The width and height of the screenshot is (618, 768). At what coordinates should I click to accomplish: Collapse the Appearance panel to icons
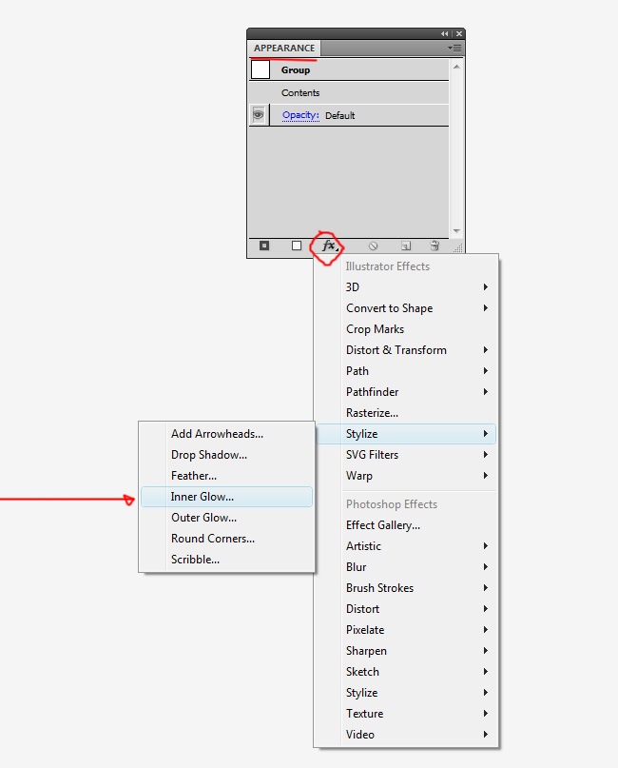444,34
